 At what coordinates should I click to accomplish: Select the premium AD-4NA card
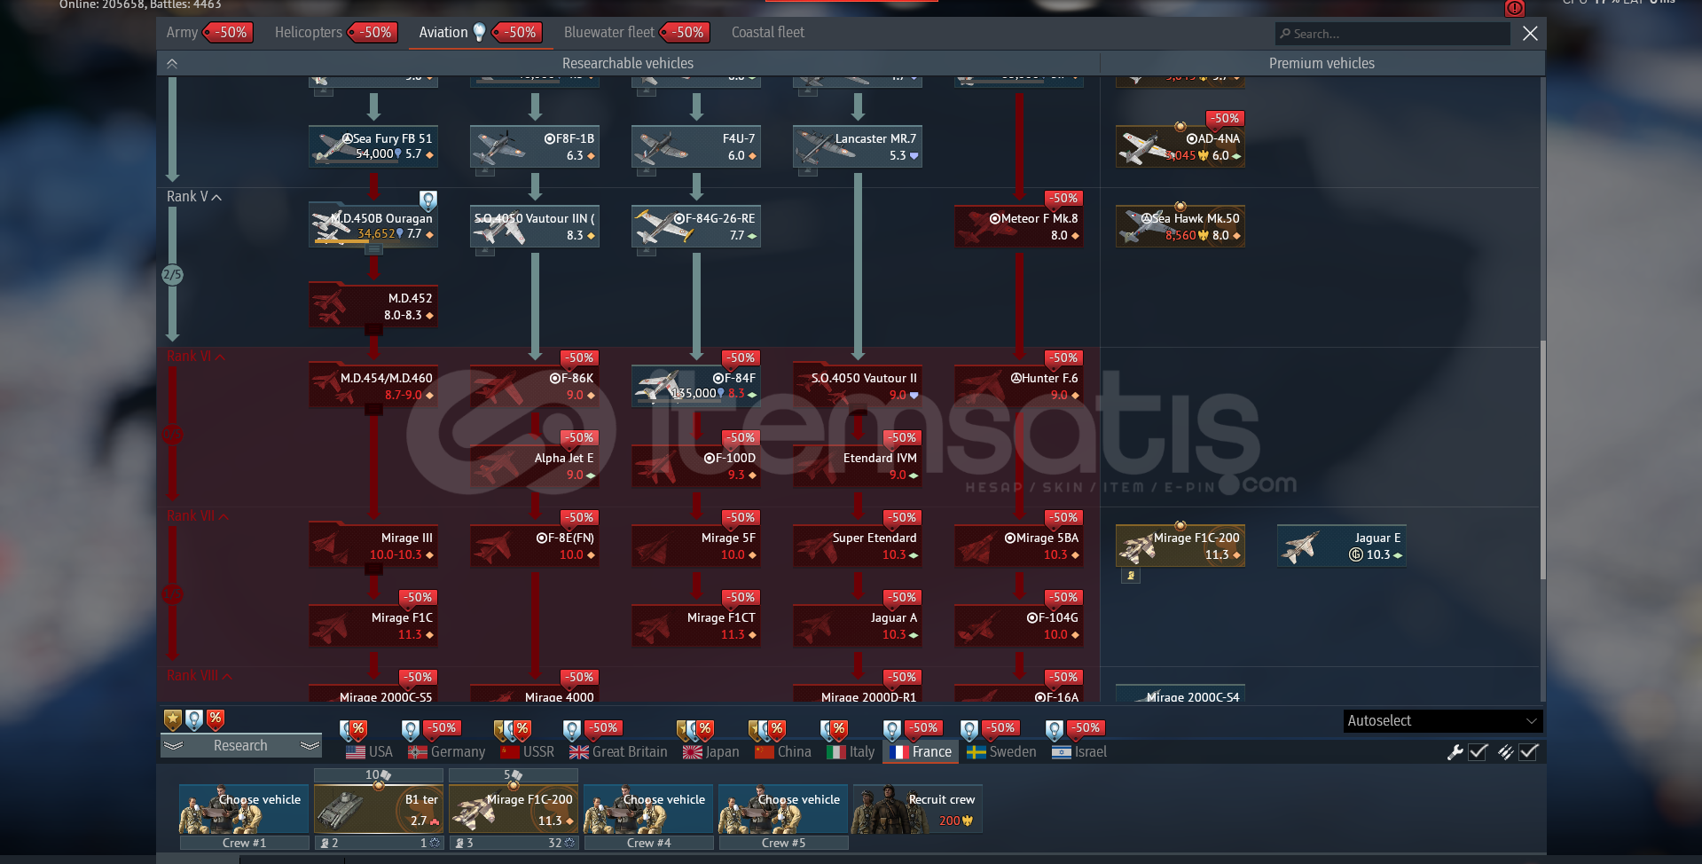[1180, 146]
